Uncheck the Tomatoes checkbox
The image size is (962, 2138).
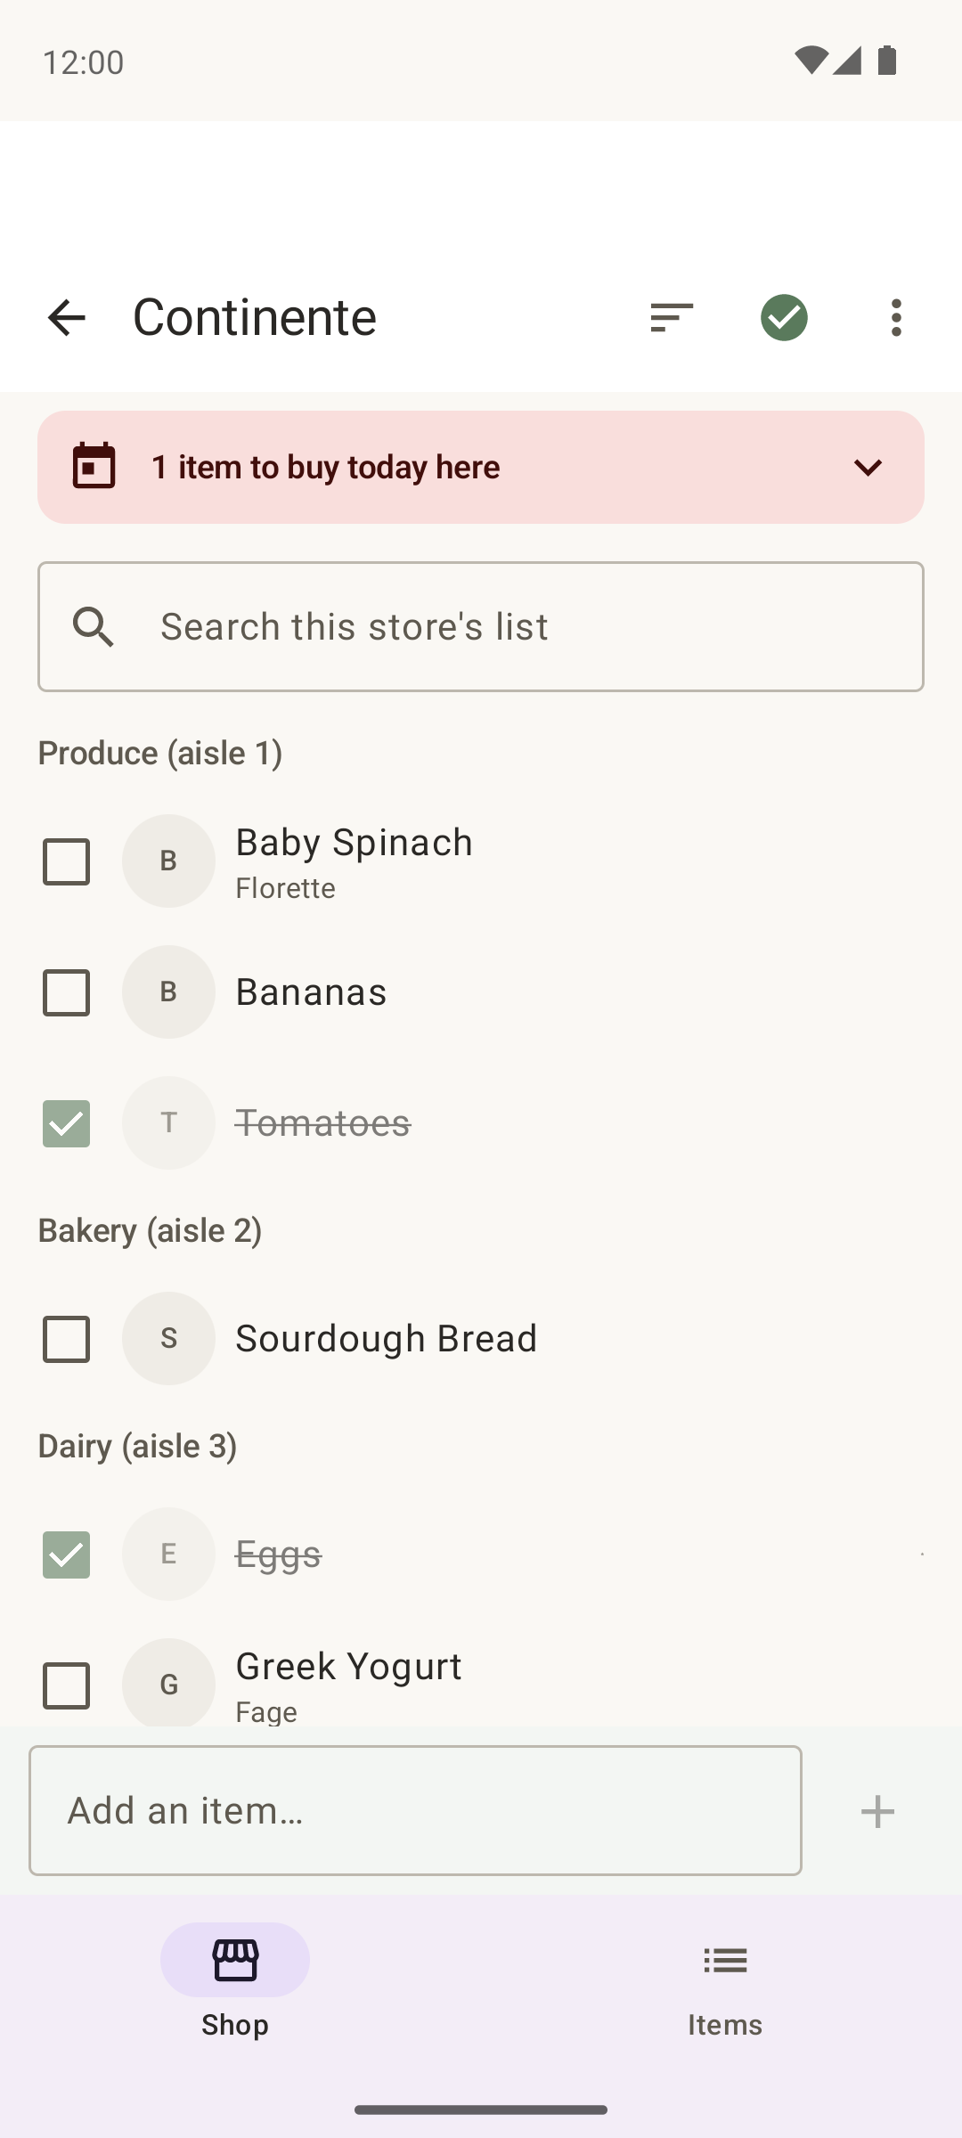(67, 1123)
